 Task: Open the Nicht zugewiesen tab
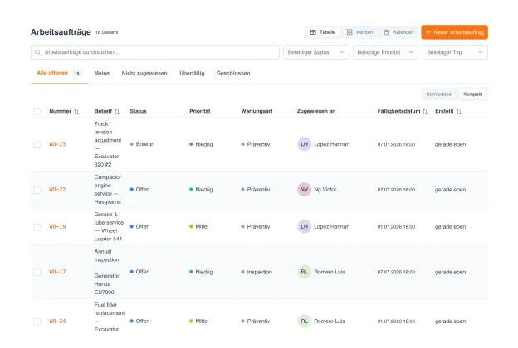[x=144, y=73]
